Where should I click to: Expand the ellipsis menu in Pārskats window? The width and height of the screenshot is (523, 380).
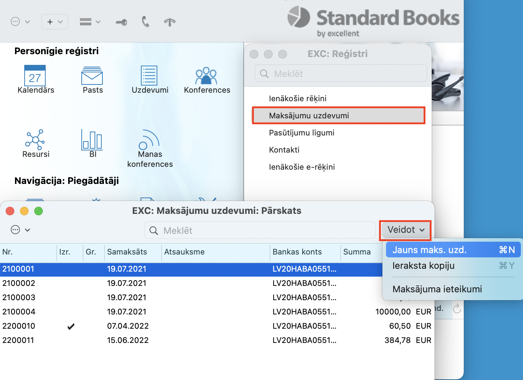point(20,230)
